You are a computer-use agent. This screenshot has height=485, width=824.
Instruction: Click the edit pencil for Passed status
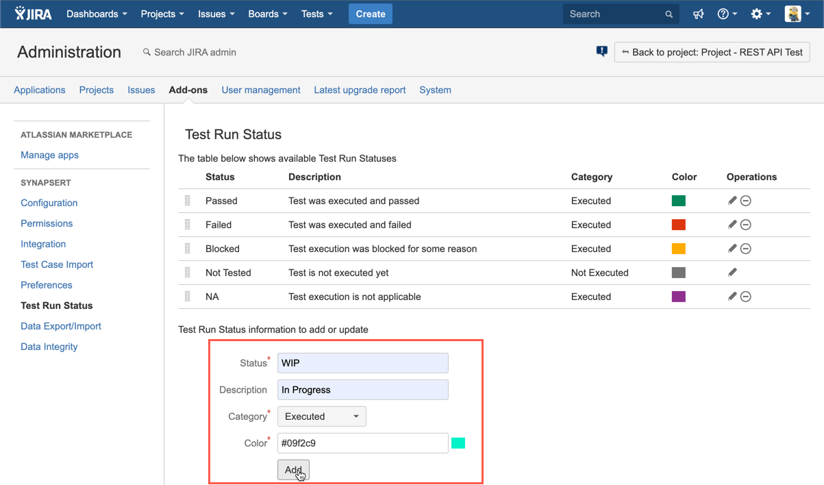[732, 201]
